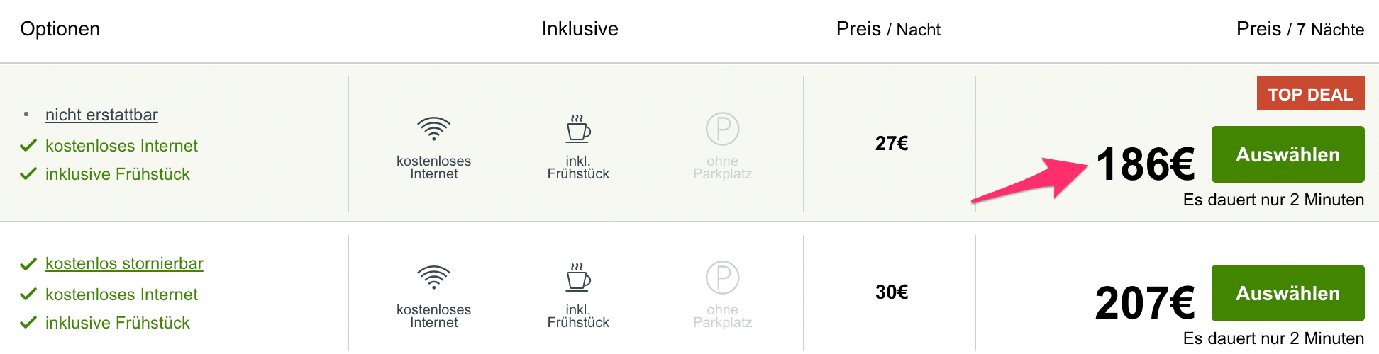
Task: Open the kostenlos stornierbar link
Action: (124, 263)
